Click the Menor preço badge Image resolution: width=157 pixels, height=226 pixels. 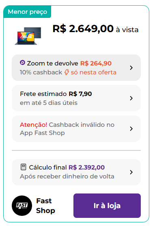tap(27, 12)
